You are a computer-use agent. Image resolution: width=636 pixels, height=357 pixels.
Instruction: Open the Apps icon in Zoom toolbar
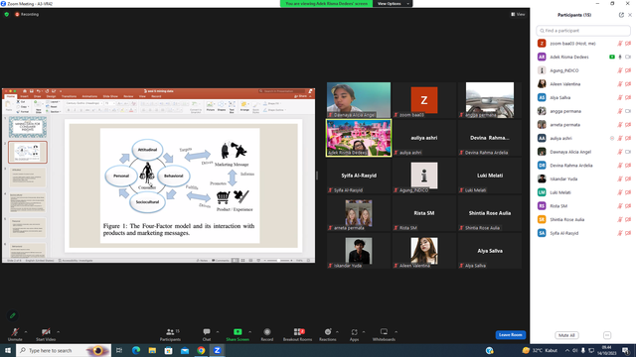click(354, 332)
